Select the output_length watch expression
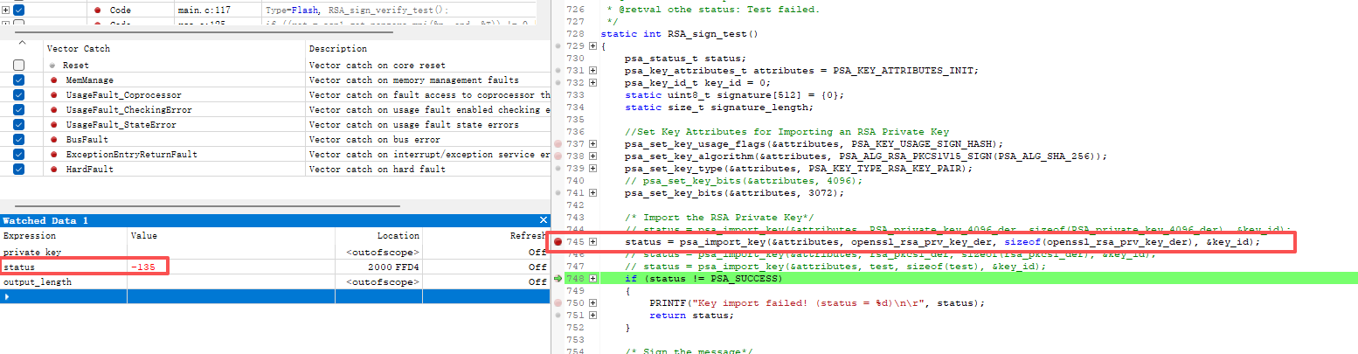The image size is (1358, 354). (38, 282)
